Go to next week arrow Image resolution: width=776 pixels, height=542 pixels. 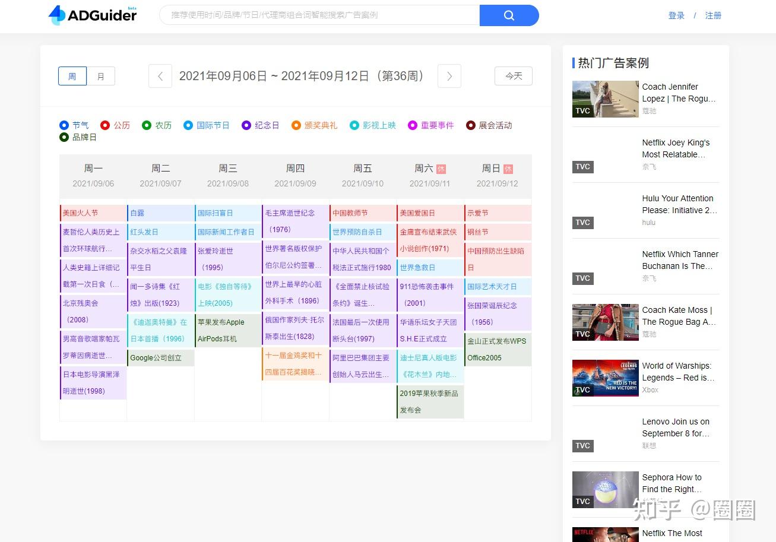[449, 76]
